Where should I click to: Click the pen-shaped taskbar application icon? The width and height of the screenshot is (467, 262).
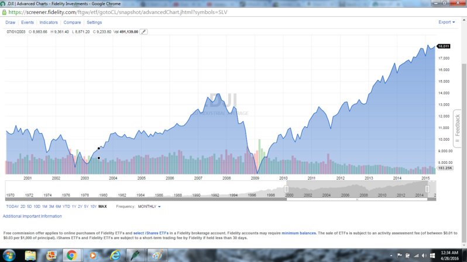pos(136,256)
